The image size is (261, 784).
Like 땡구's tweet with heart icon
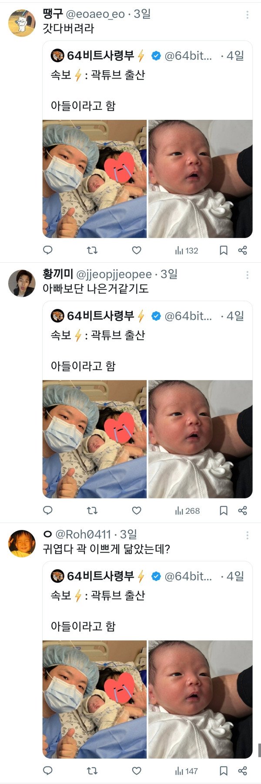click(137, 250)
